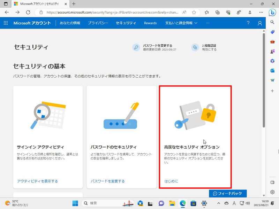Image resolution: width=279 pixels, height=209 pixels.
Task: Go forward in browser history
Action: pos(17,12)
